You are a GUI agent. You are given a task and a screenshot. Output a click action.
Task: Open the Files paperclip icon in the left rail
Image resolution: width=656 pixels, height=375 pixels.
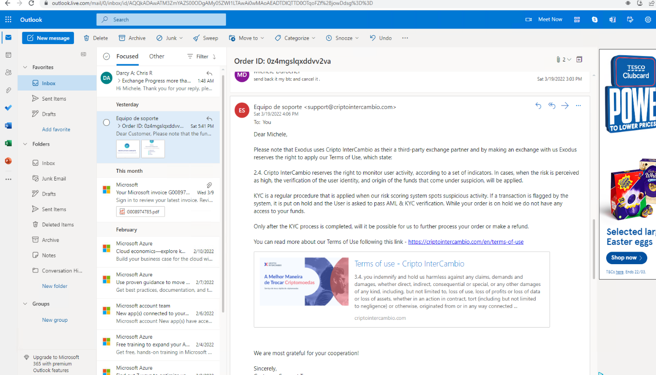[8, 90]
